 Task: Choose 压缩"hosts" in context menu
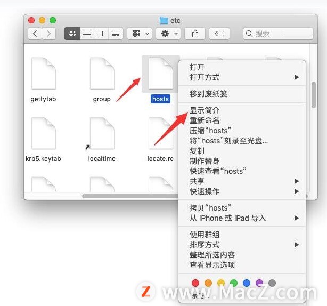pos(242,131)
